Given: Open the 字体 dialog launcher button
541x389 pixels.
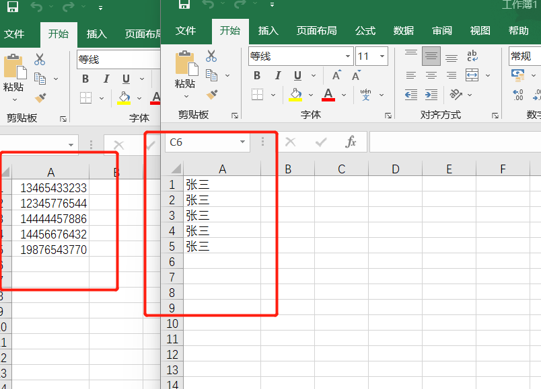Looking at the screenshot, I should coord(388,115).
